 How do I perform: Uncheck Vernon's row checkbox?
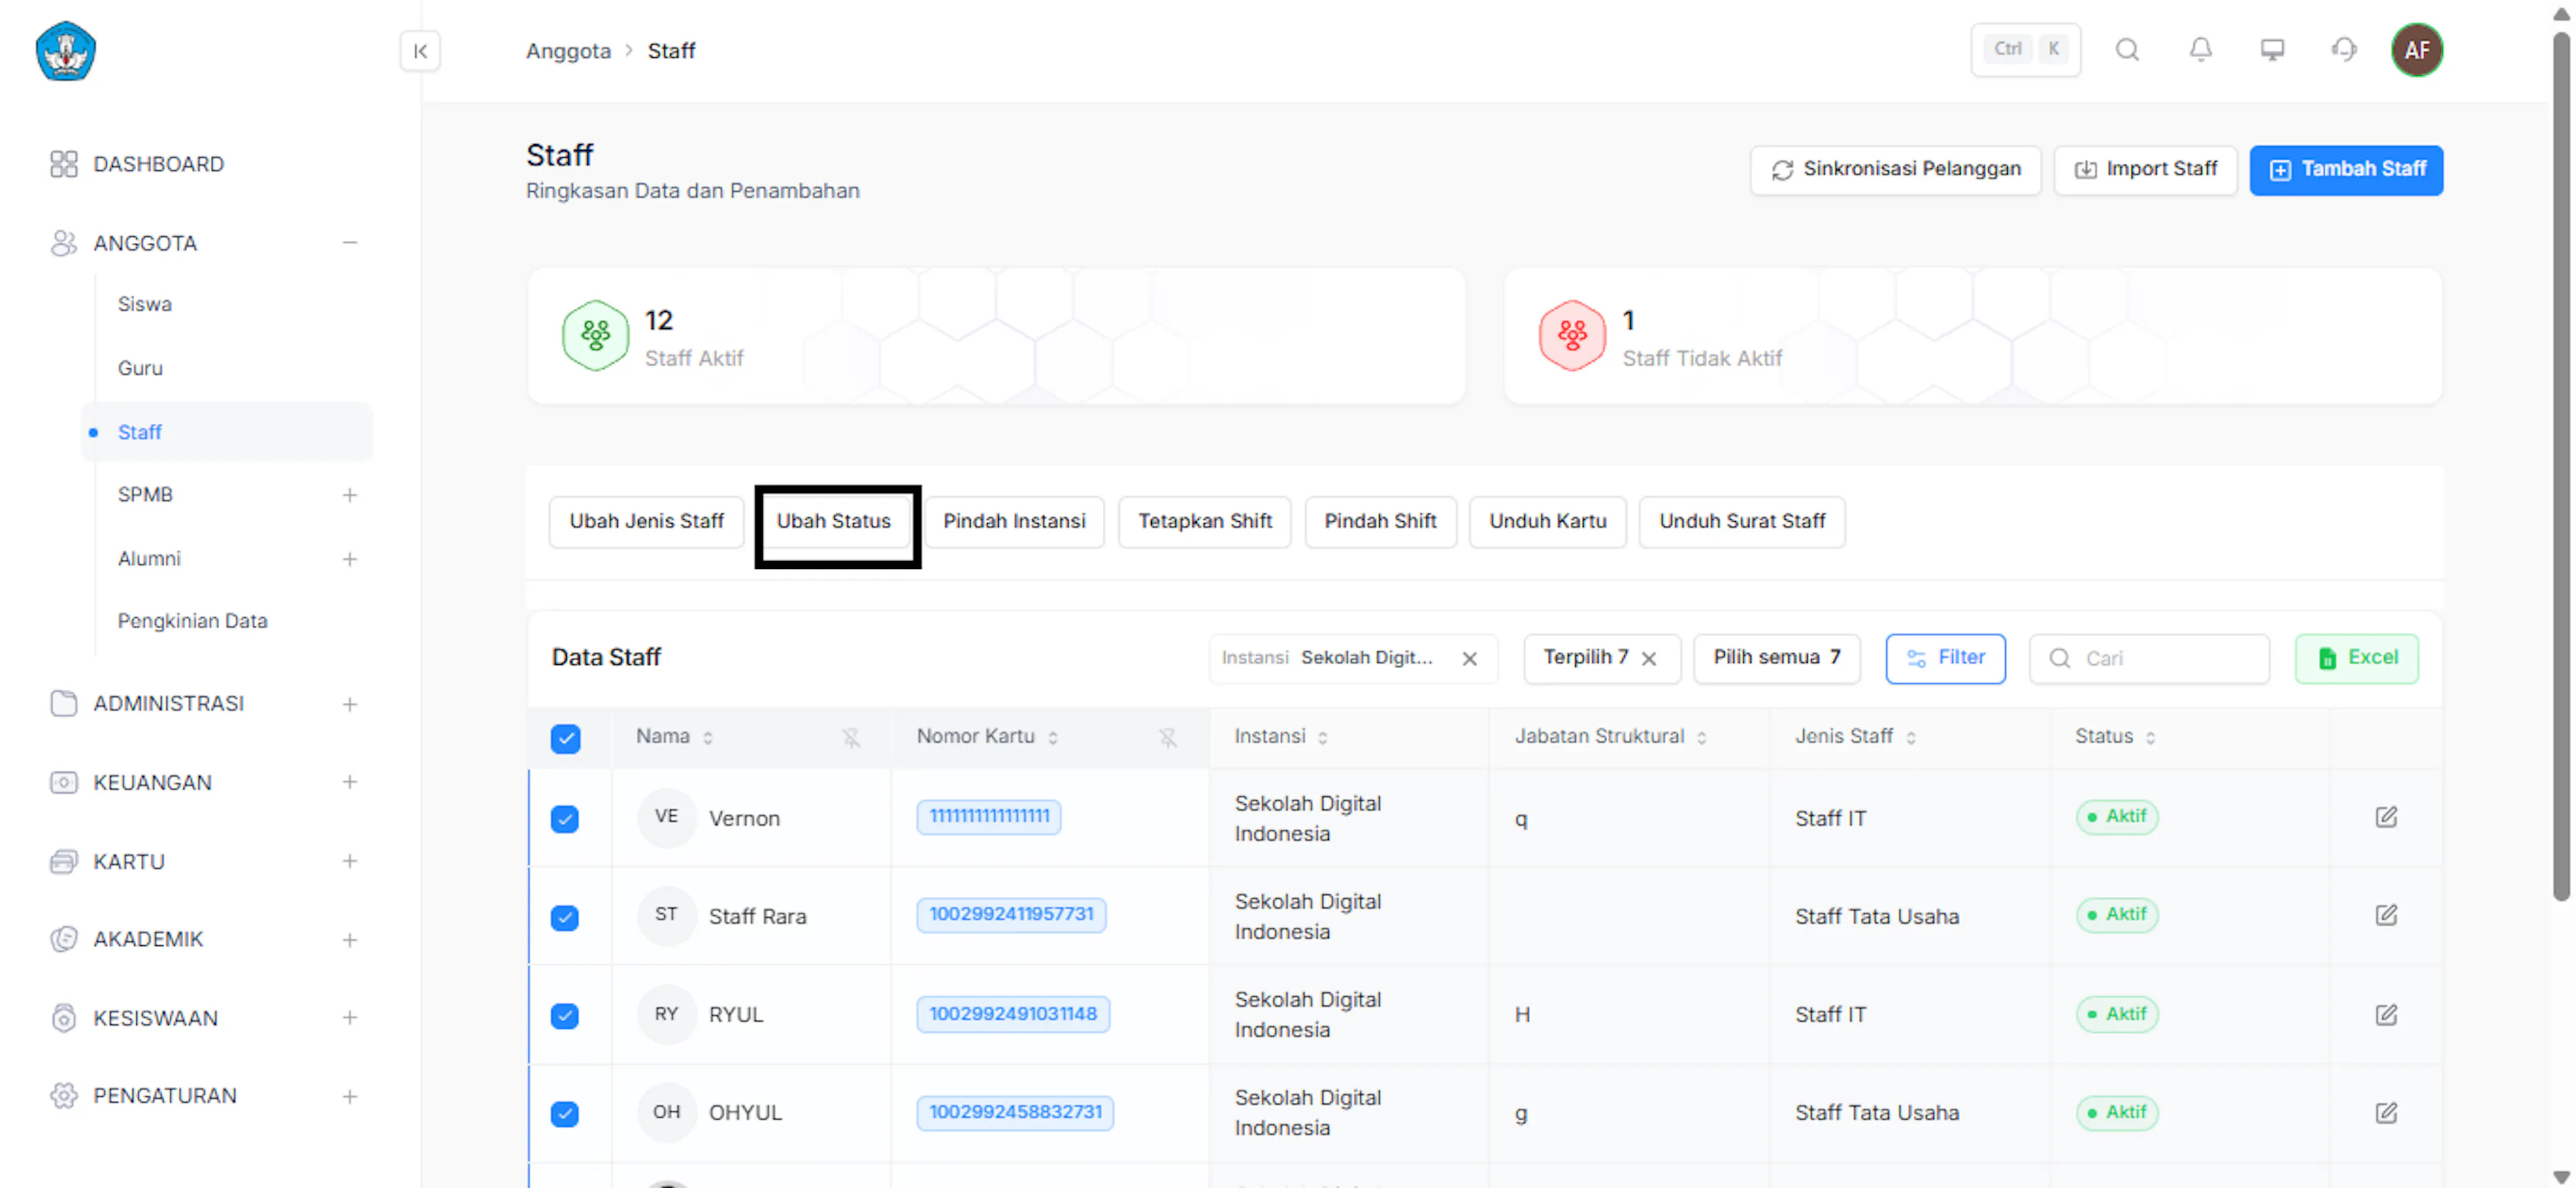click(565, 819)
